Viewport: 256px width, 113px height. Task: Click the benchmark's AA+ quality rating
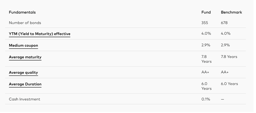(225, 72)
